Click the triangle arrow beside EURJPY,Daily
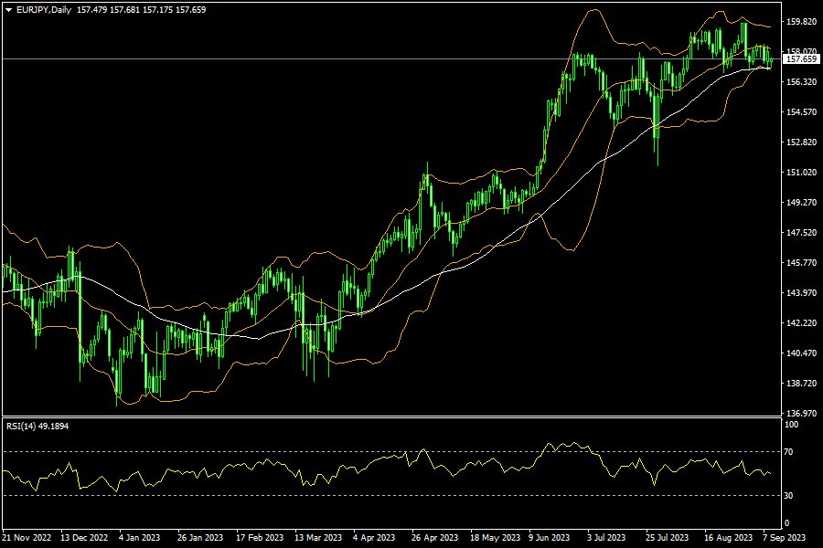The image size is (823, 548). pos(8,10)
